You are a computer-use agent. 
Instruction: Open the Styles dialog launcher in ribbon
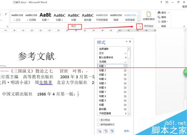point(140,27)
